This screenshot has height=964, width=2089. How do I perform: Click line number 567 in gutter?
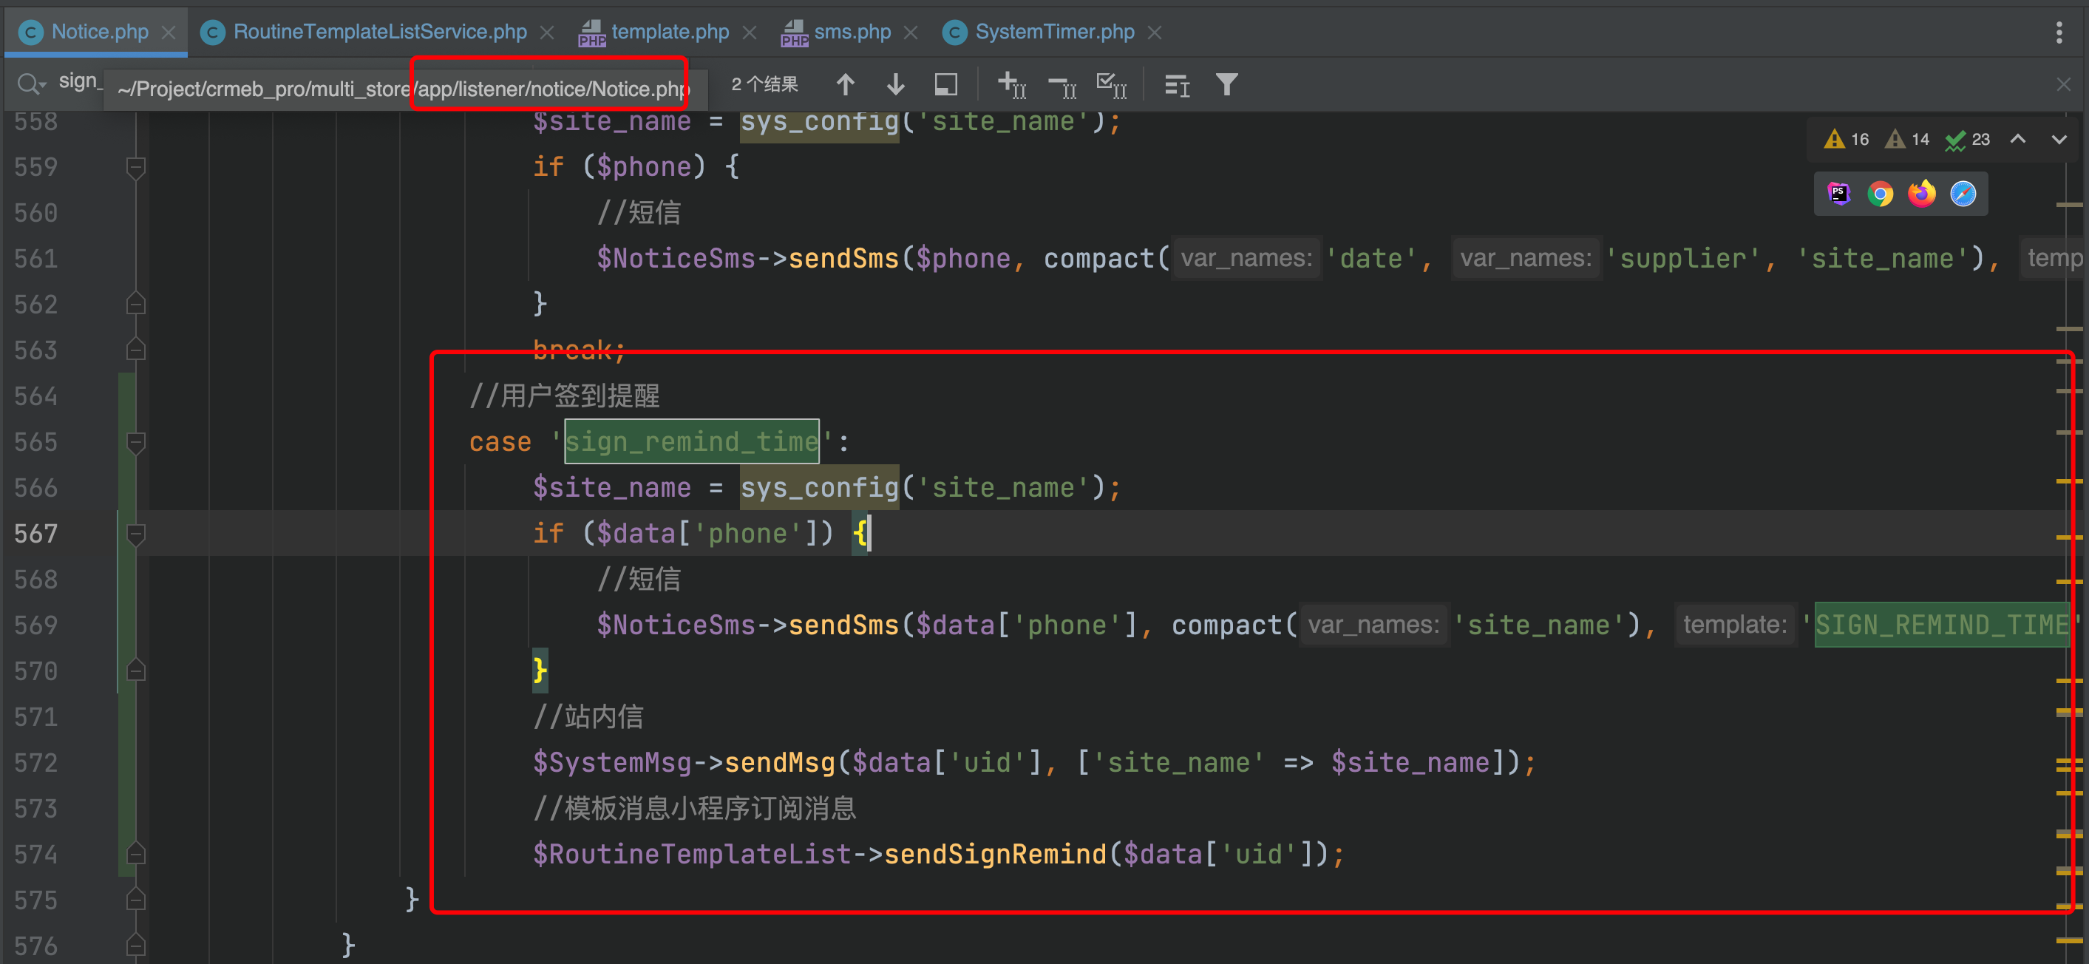point(35,534)
